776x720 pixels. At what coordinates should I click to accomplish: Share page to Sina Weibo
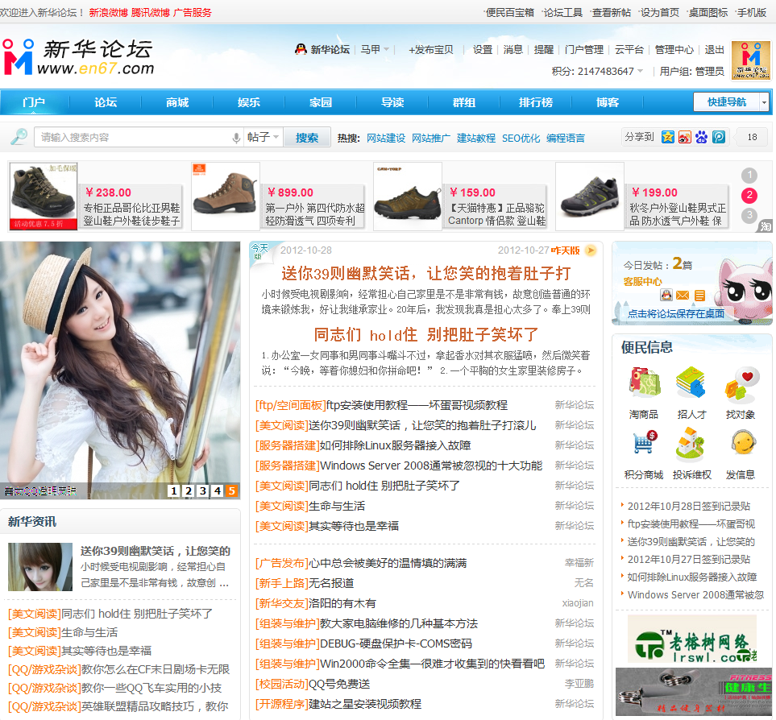pyautogui.click(x=685, y=137)
